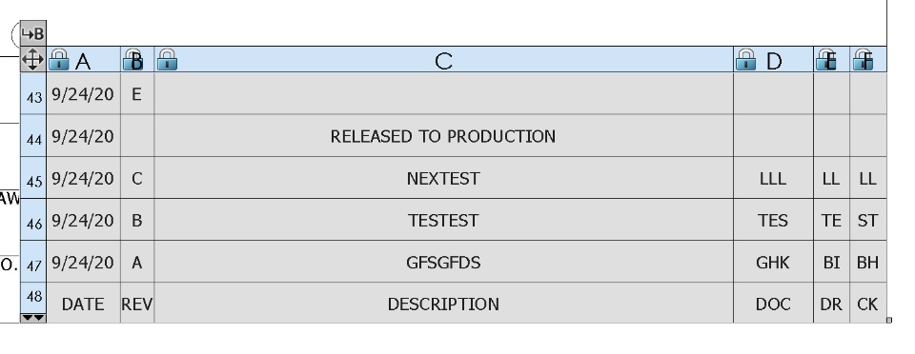Toggle the lock icon on column B
Image resolution: width=915 pixels, height=354 pixels.
pos(133,60)
